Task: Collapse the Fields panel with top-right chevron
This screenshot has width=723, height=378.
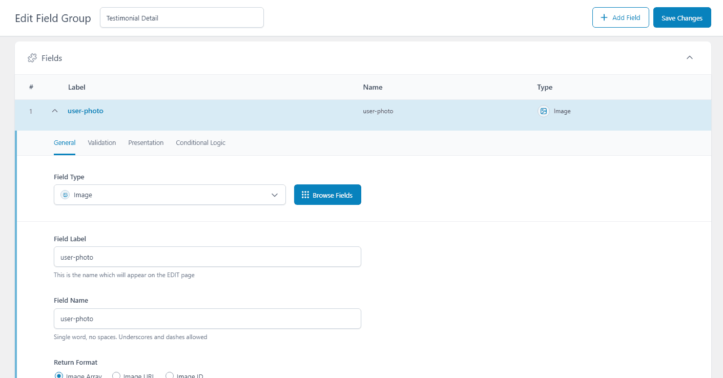Action: (x=689, y=57)
